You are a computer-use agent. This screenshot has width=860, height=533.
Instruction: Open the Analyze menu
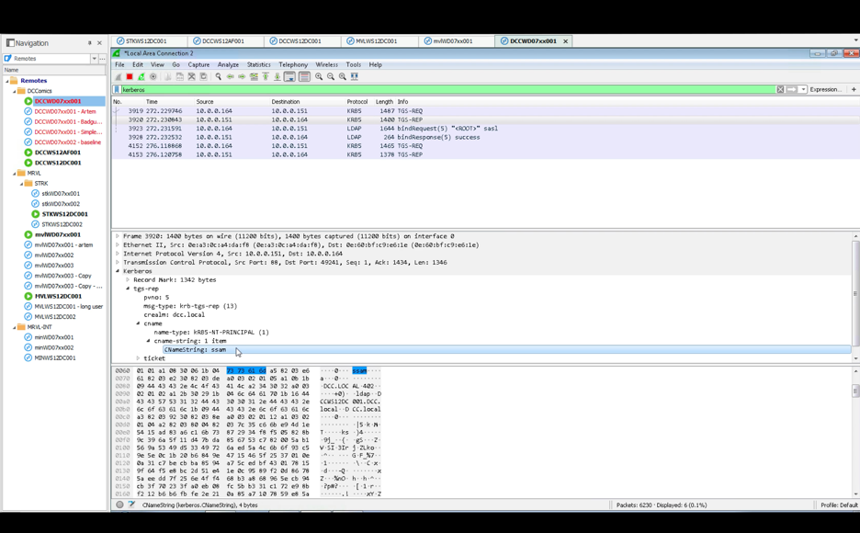pyautogui.click(x=228, y=64)
